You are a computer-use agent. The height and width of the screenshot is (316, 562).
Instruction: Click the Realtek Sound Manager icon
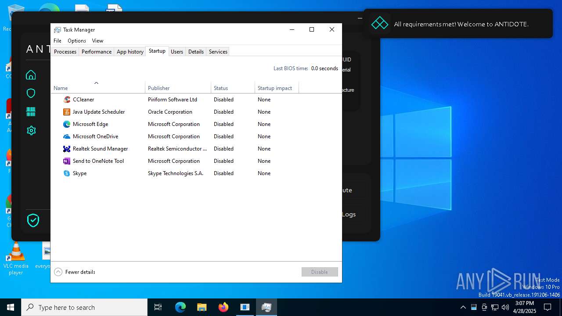click(67, 149)
